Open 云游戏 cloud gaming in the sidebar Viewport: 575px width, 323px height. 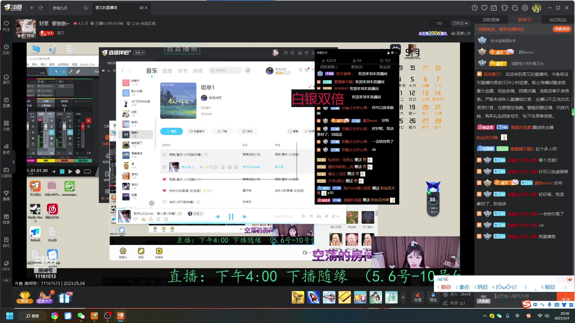(x=6, y=172)
